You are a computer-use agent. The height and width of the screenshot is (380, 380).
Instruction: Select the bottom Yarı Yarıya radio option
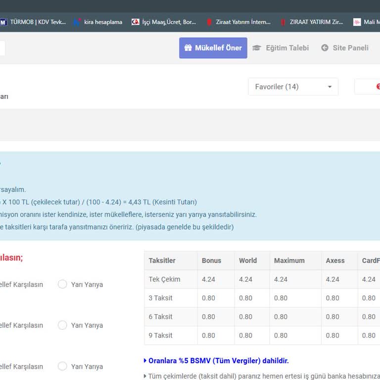62,366
